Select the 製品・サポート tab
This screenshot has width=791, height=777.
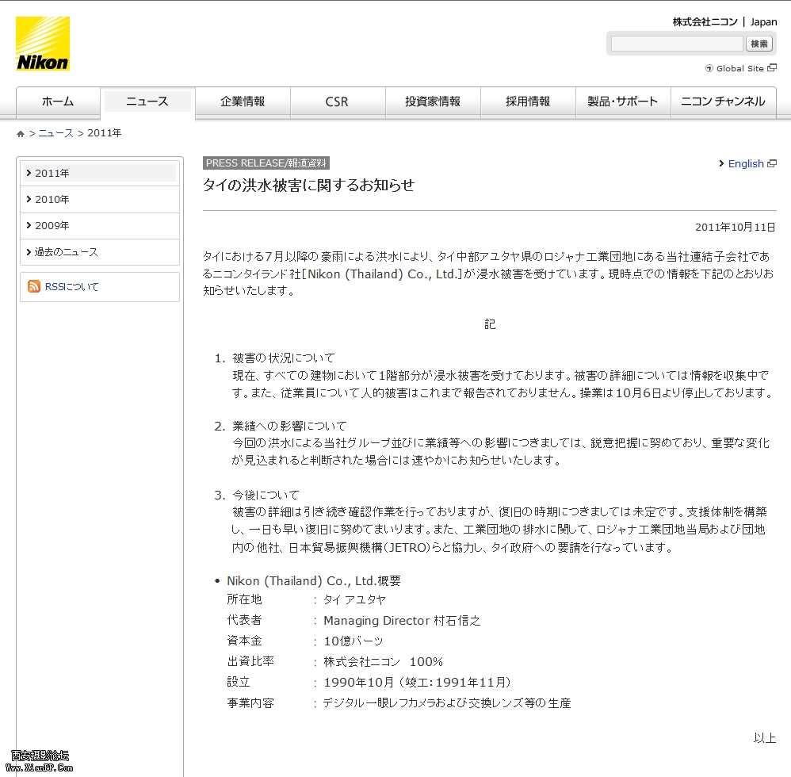(x=622, y=101)
